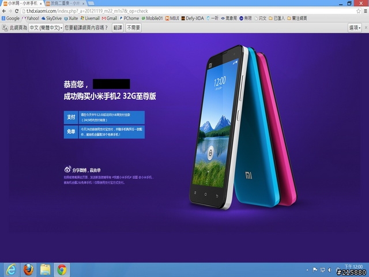The image size is (369, 277).
Task: Switch to the 小米网 - 小米手机 tab
Action: (22, 3)
